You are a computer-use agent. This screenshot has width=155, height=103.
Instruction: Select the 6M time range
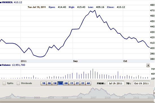[x=66, y=83]
